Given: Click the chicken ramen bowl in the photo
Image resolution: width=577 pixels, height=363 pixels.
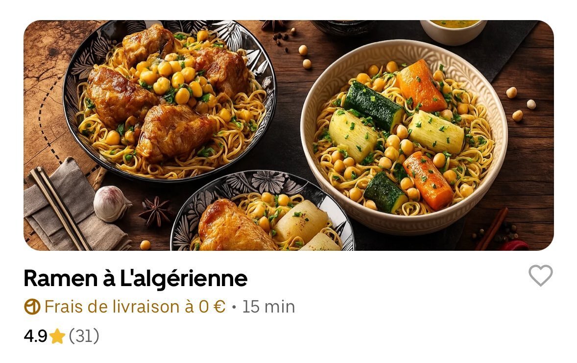Looking at the screenshot, I should pyautogui.click(x=169, y=100).
